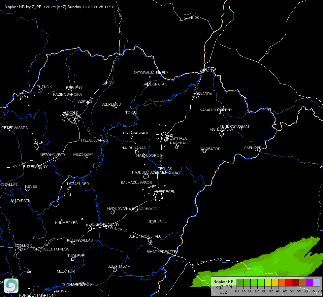Viewport: 323px width, 297px height.
Task: Pick the orange 40-45 dBZ legend swatch
Action: click(282, 283)
